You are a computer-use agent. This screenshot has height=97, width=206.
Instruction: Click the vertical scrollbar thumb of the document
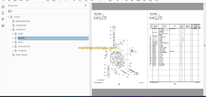[204, 45]
